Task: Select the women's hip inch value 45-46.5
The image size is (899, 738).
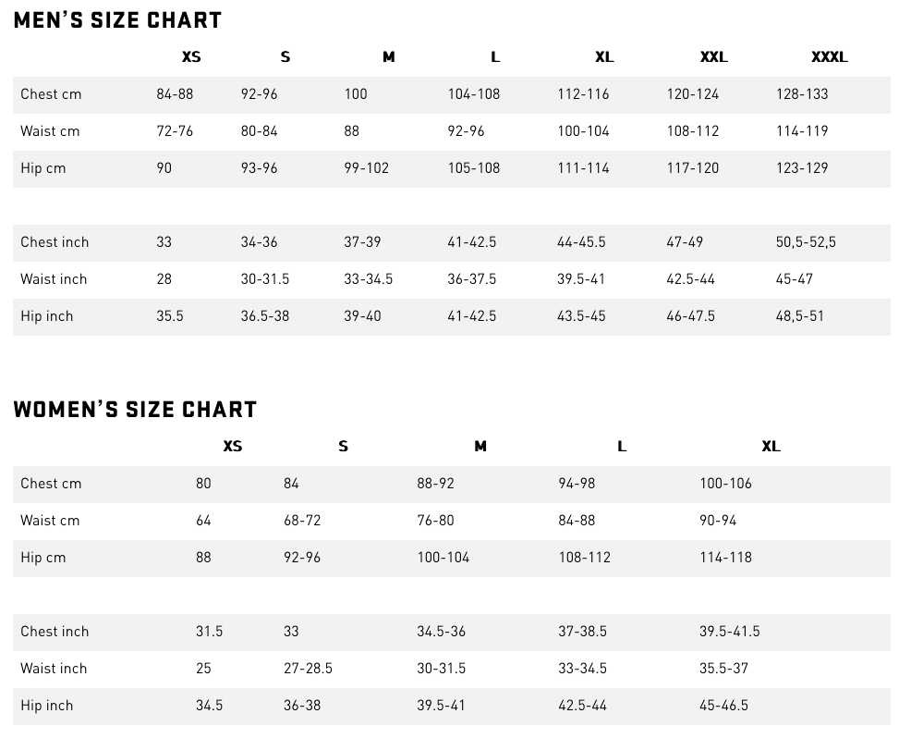Action: click(723, 706)
